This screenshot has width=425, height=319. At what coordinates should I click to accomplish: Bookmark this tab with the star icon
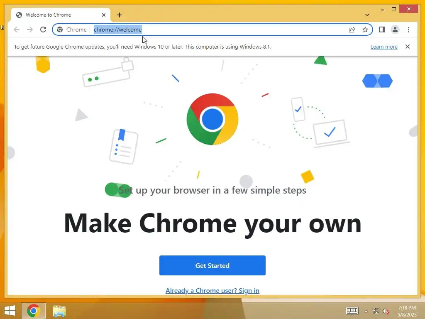[x=365, y=29]
